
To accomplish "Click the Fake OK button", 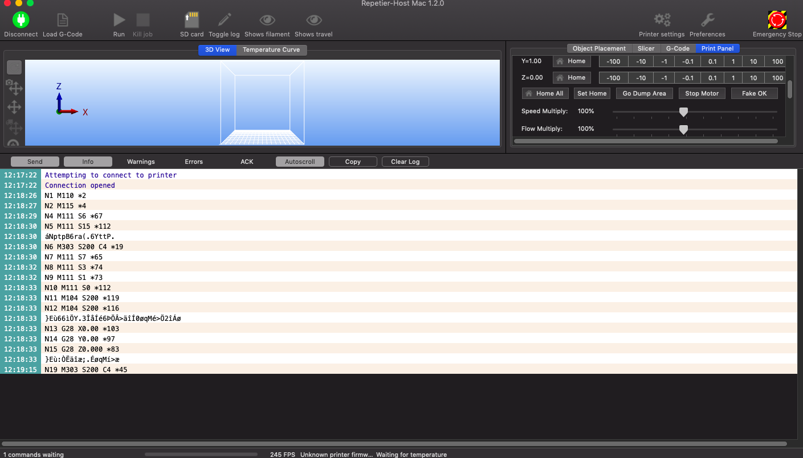I will point(754,93).
